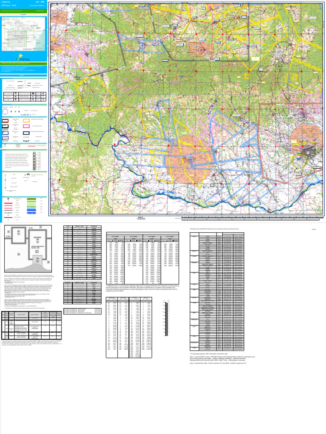Screen dimensions: 326x434
Task: Click the large orange circular zone on chart
Action: click(x=190, y=160)
